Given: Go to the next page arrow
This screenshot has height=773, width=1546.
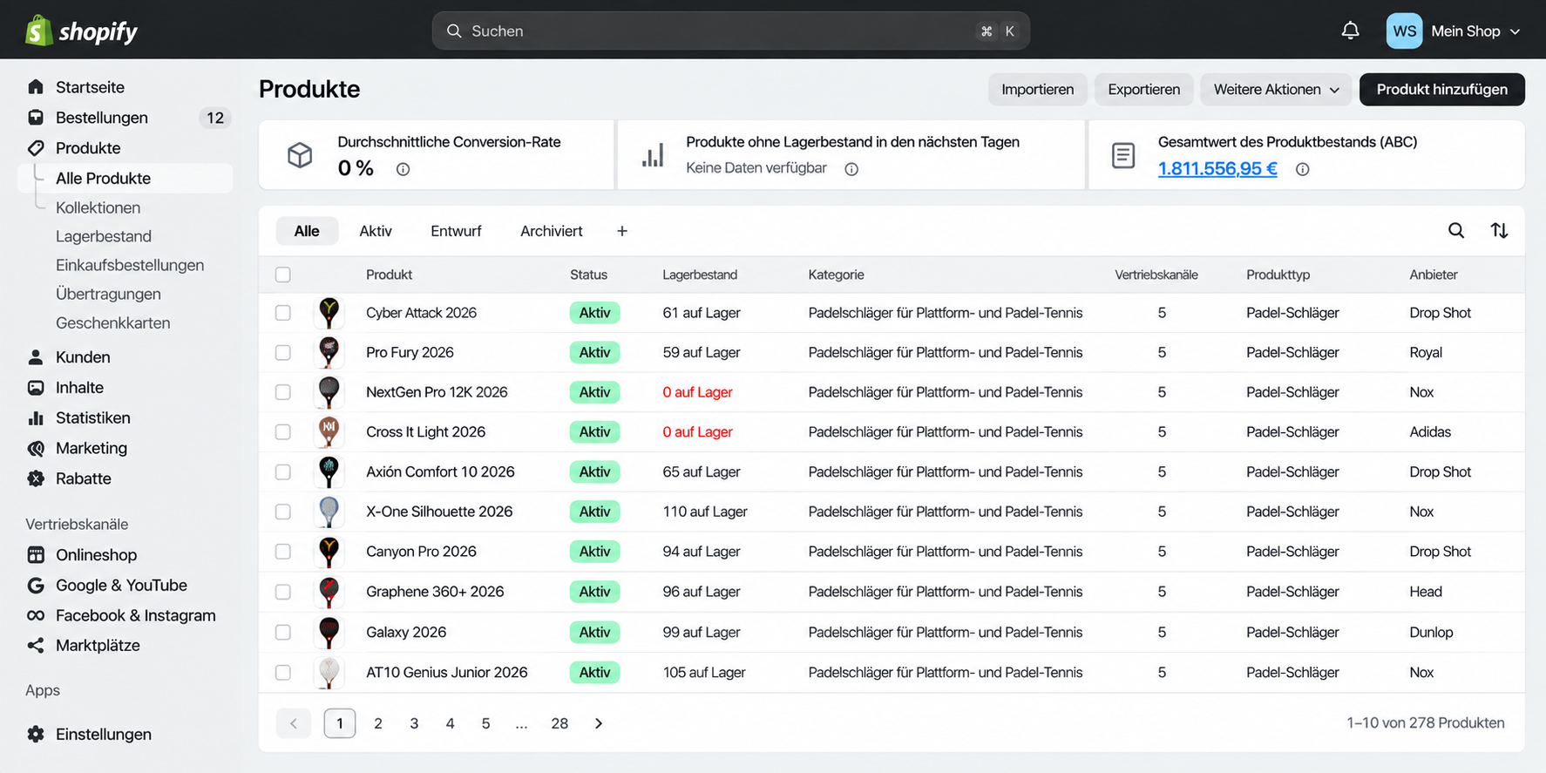Looking at the screenshot, I should pos(599,723).
